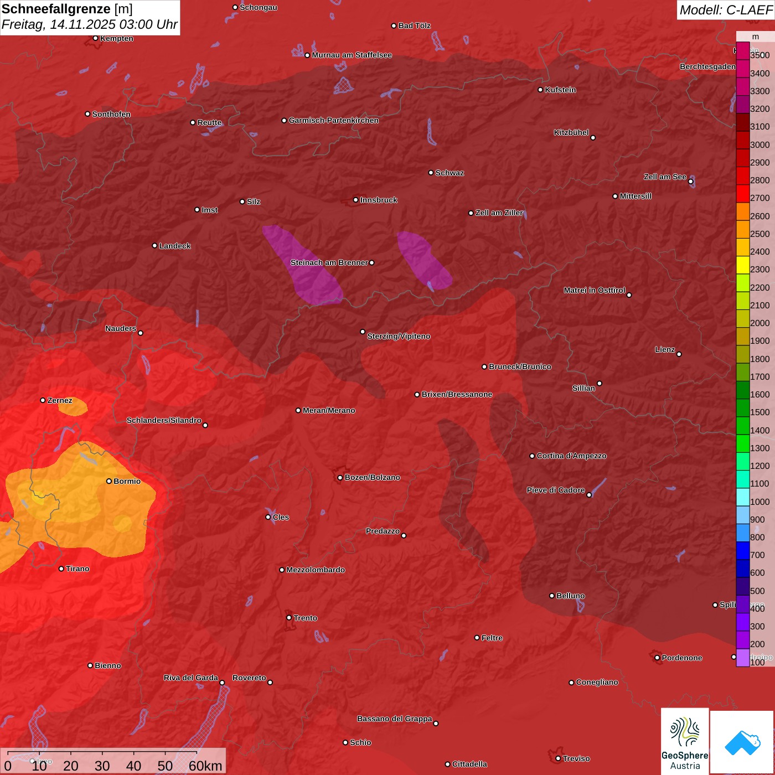775x775 pixels.
Task: Click the Kufstein city label
Action: point(560,90)
